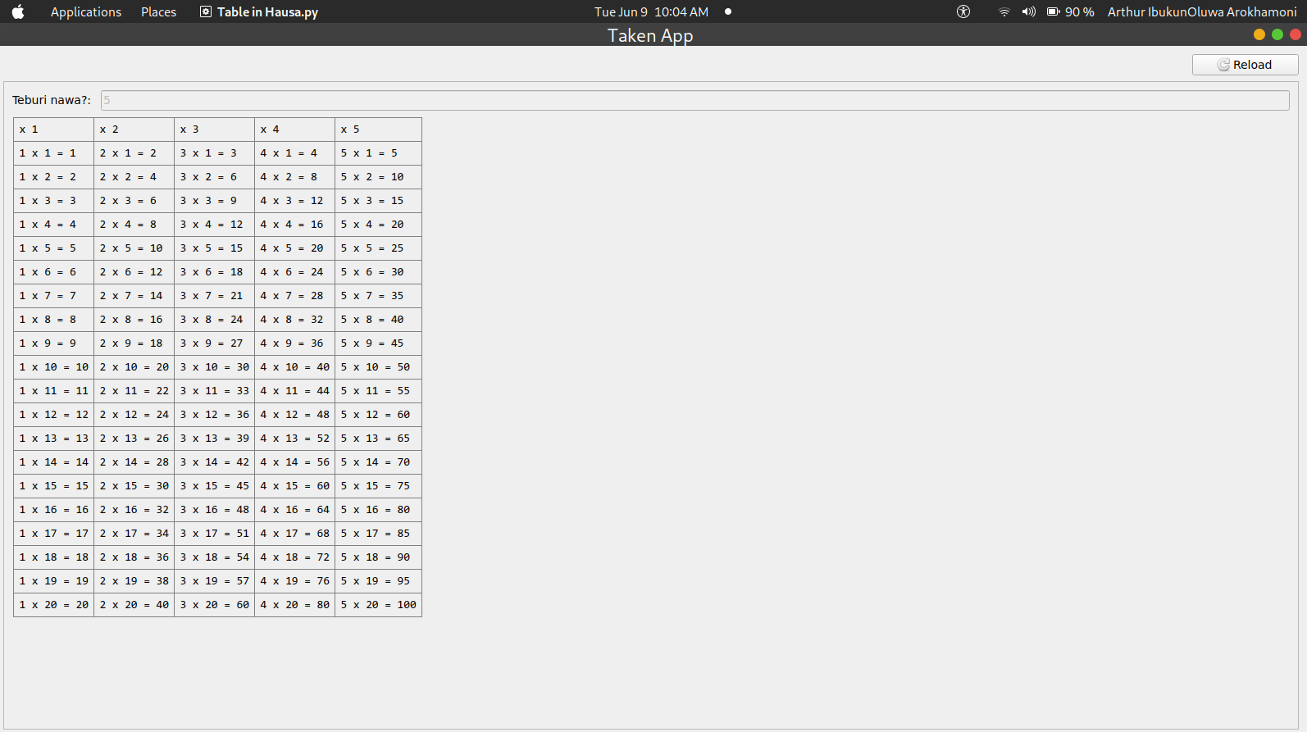This screenshot has width=1307, height=732.
Task: Click the cell 5 x 20 = 100
Action: coord(379,605)
